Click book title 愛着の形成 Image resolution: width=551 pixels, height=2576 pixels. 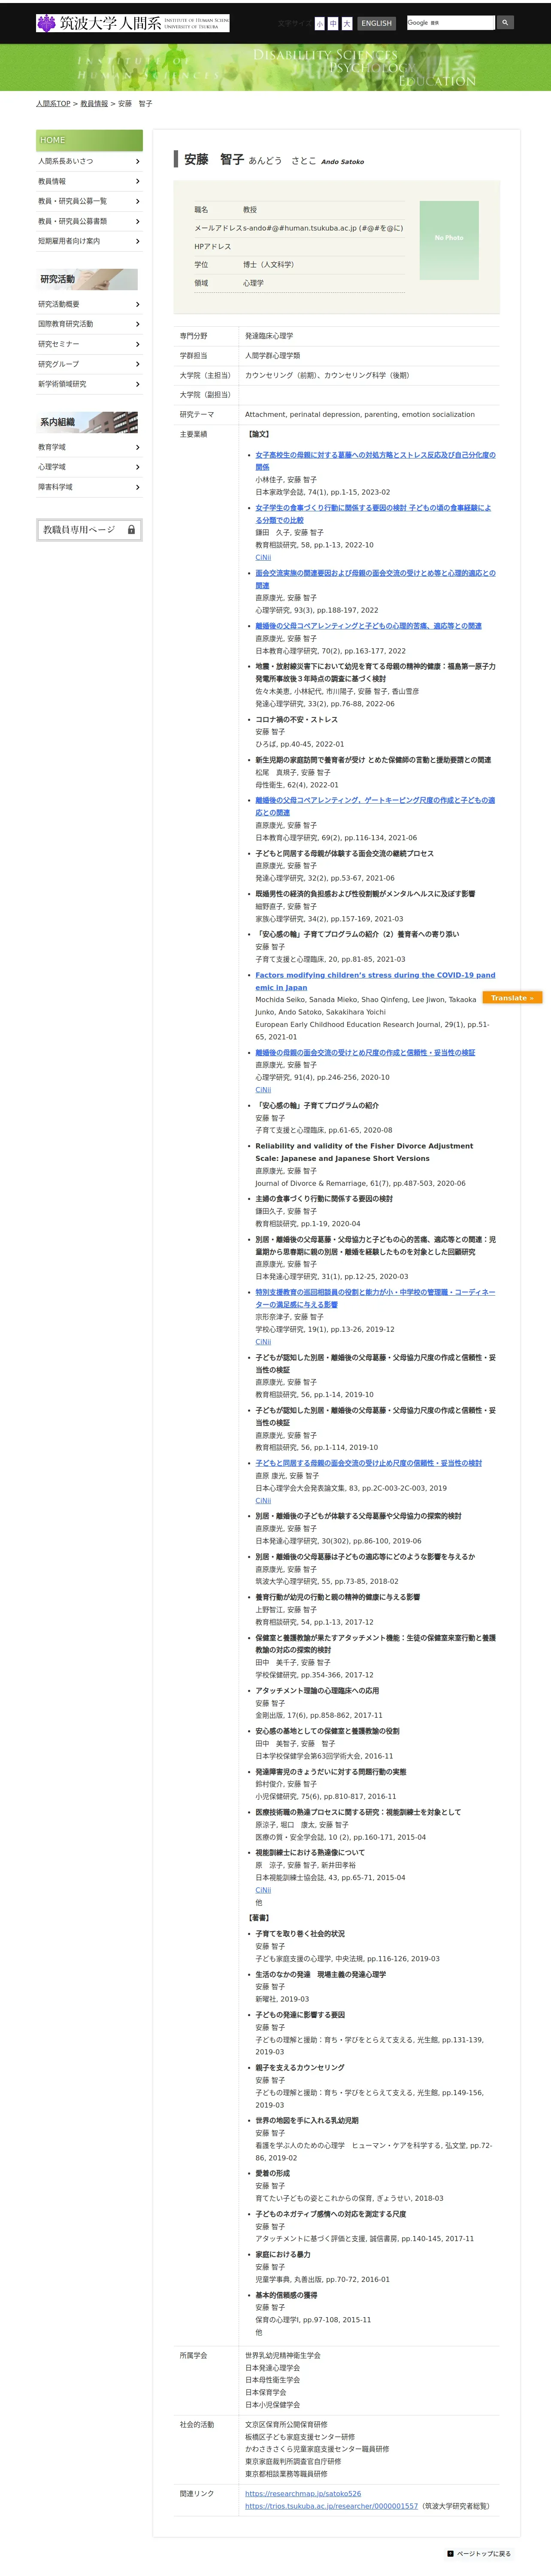point(272,2173)
